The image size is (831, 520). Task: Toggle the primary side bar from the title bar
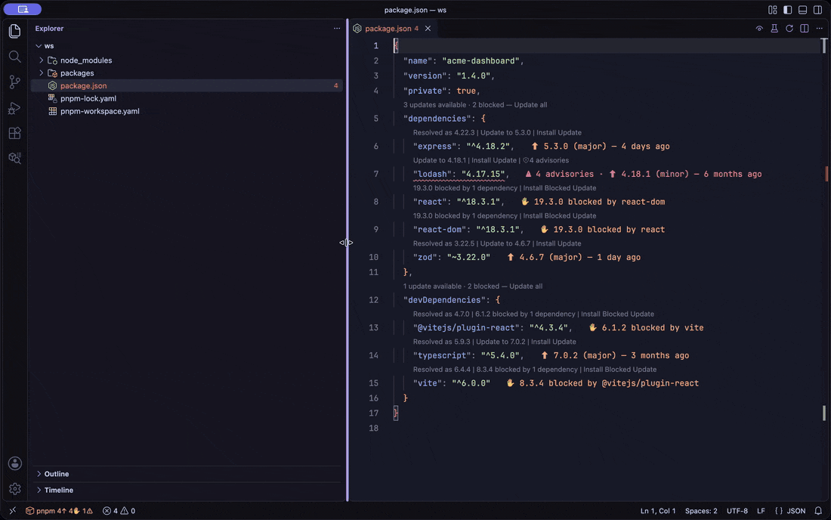click(x=787, y=10)
